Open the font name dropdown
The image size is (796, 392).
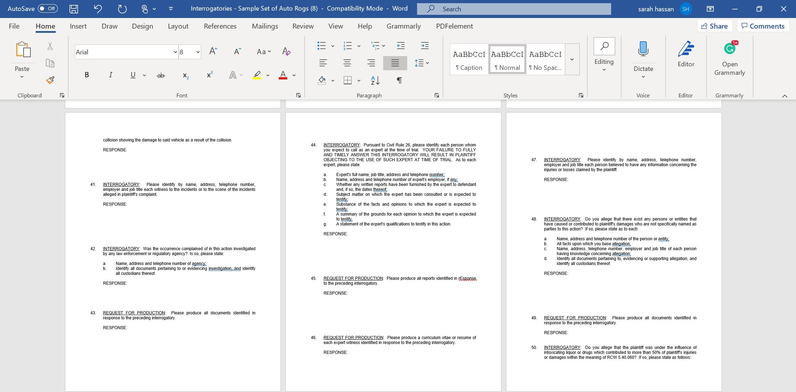pyautogui.click(x=175, y=52)
